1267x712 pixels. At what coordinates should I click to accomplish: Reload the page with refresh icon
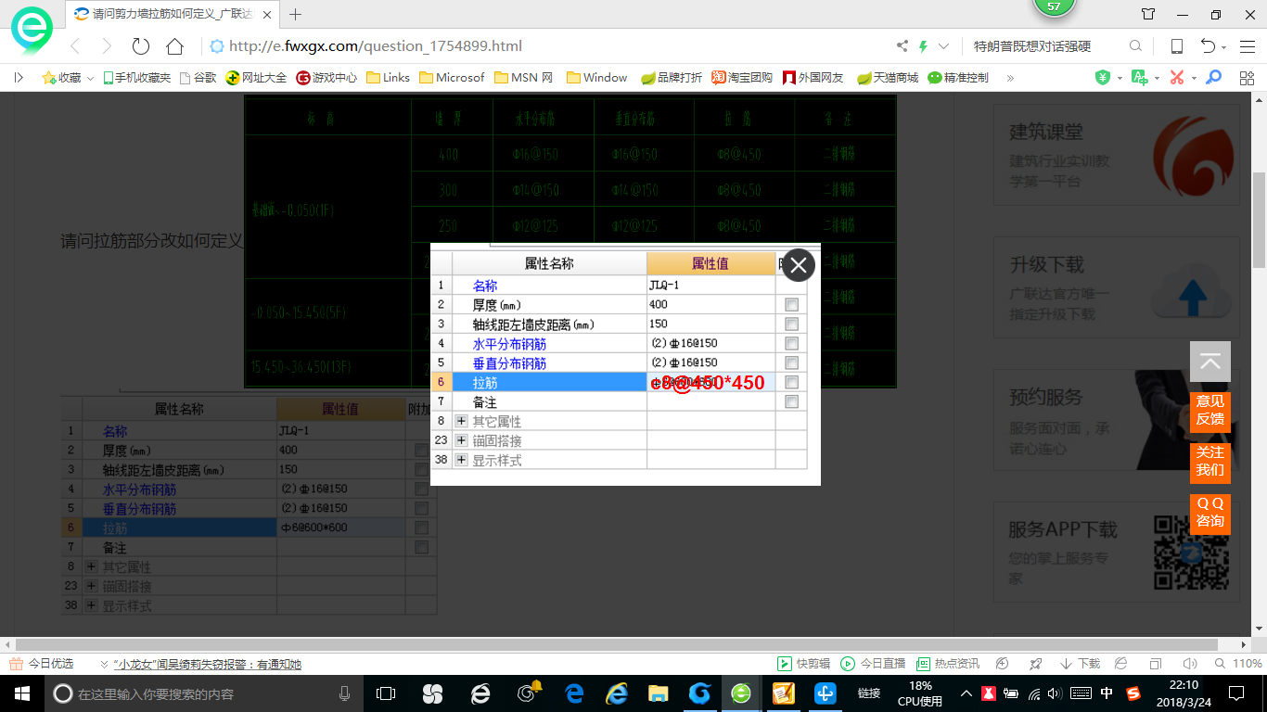point(141,46)
